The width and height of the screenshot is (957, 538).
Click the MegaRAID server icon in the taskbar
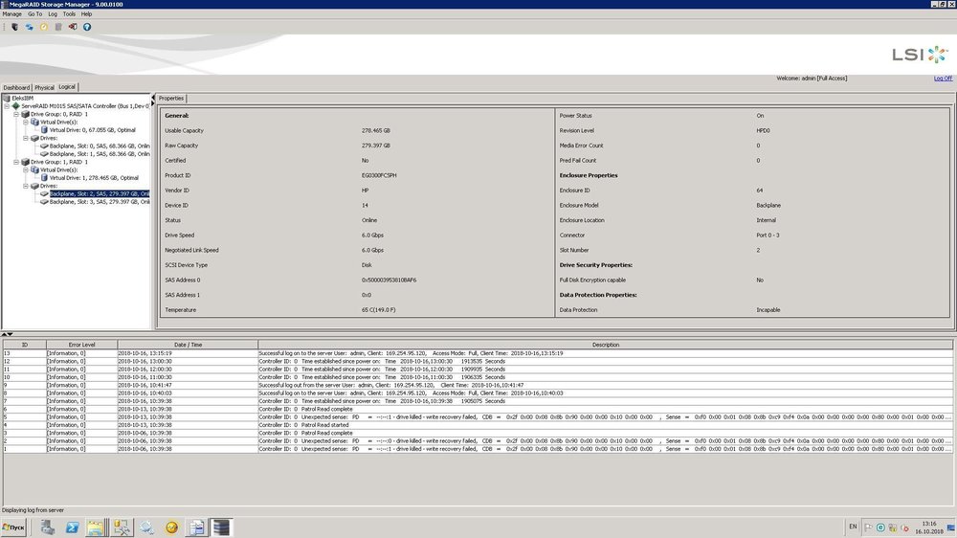tap(221, 527)
